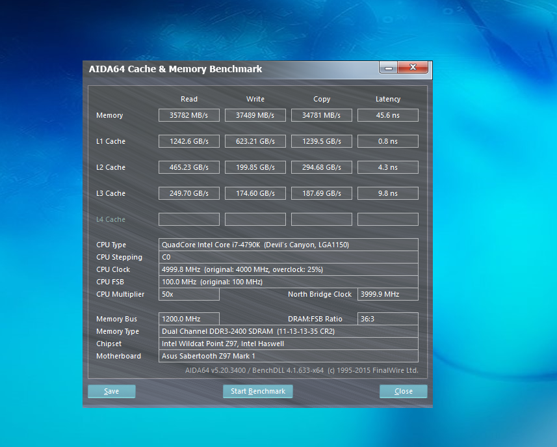Click L2 Cache Read value 465.23 GB/s
This screenshot has width=557, height=447.
click(x=189, y=167)
